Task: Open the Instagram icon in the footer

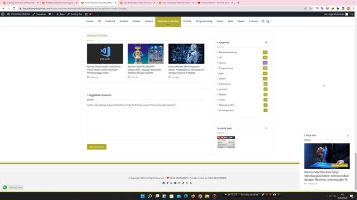Action: tap(179, 183)
